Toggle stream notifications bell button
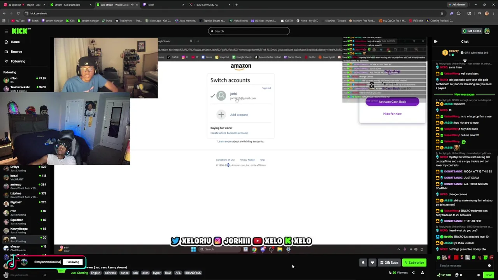 coord(363,262)
